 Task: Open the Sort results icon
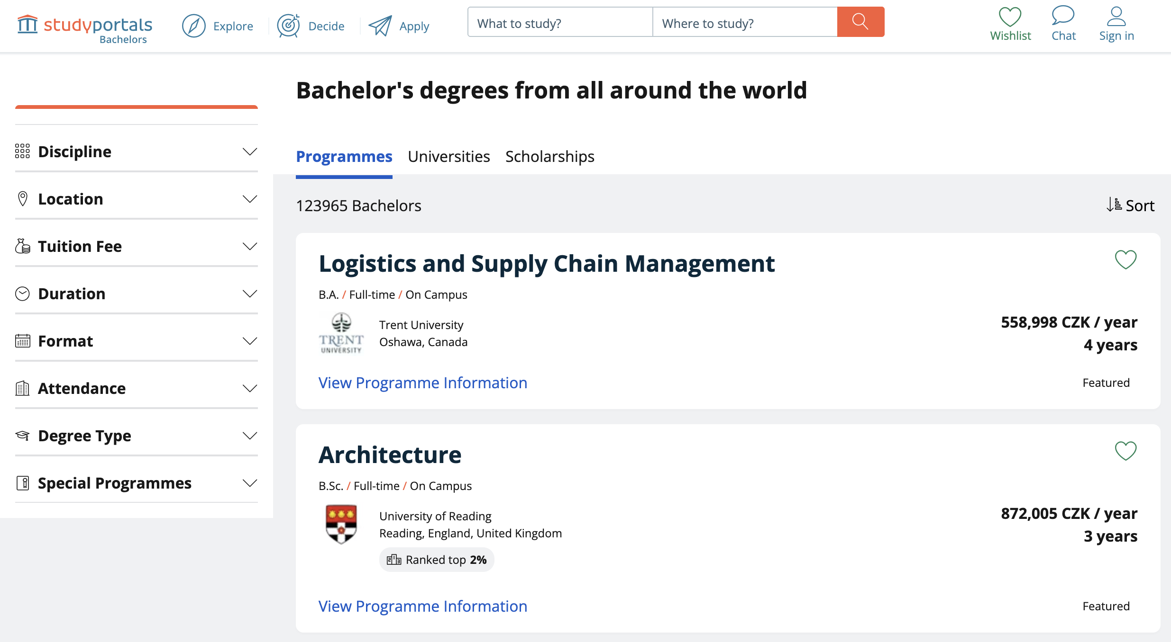(1114, 205)
